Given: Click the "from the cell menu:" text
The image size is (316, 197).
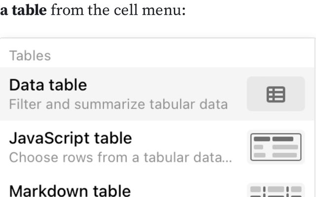Looking at the screenshot, I should [x=118, y=10].
